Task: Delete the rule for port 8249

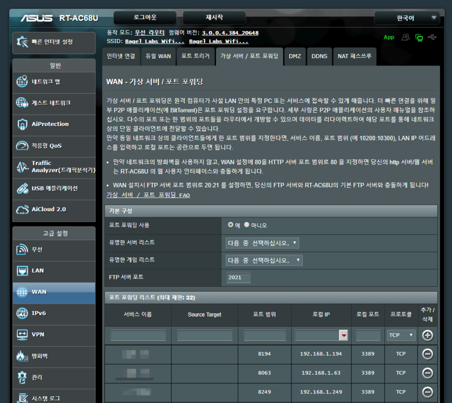Action: (428, 392)
